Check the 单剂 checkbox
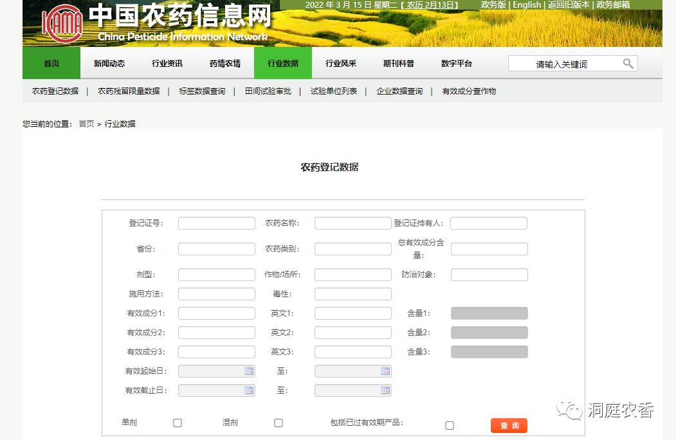 point(177,423)
